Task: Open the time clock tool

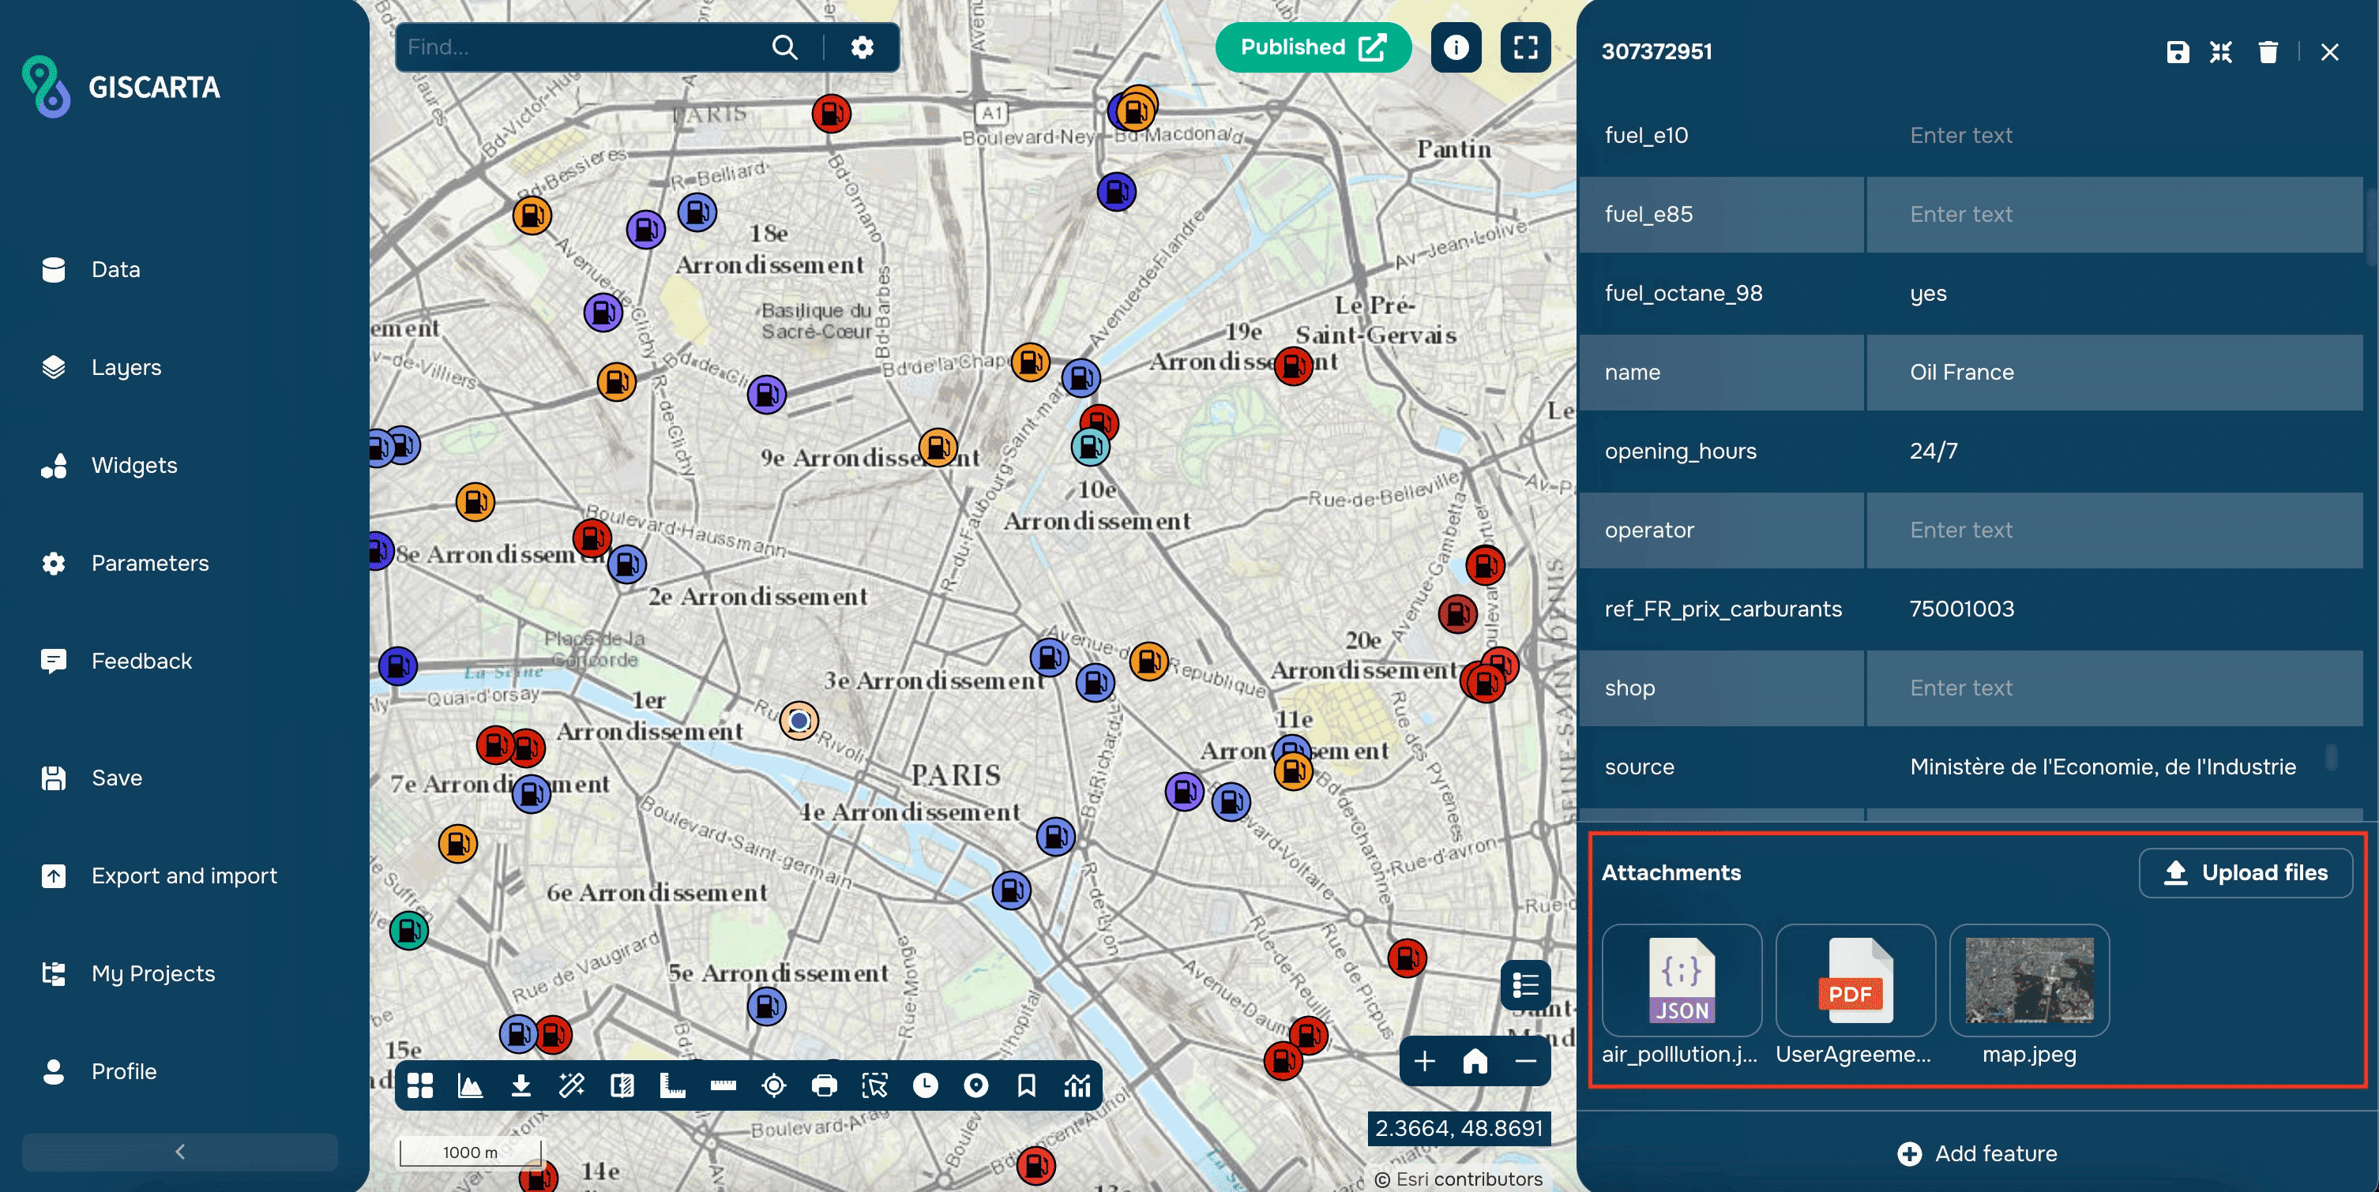Action: click(926, 1085)
